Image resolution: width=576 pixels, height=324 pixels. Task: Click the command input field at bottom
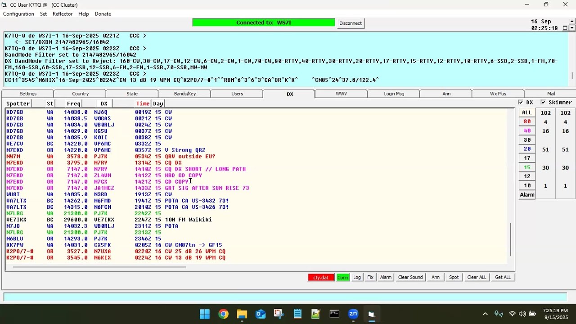pos(285,297)
